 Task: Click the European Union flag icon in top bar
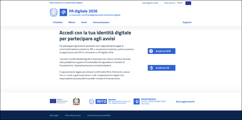pyautogui.click(x=188, y=3)
